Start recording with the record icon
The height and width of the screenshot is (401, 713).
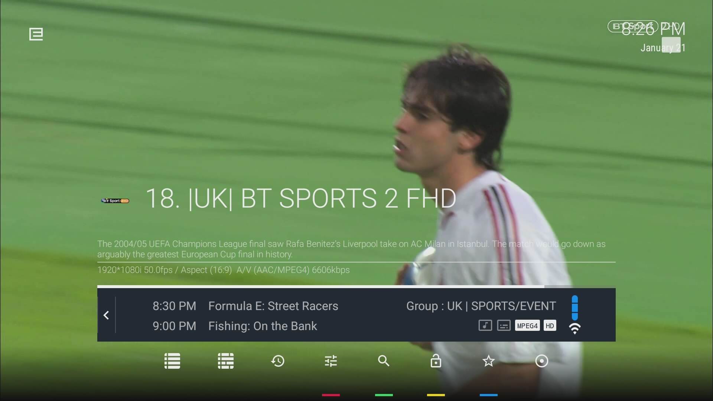pyautogui.click(x=542, y=361)
